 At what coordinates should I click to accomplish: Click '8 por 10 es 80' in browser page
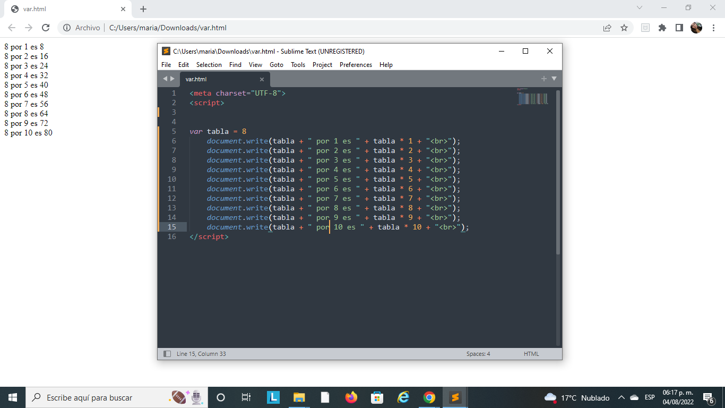[x=28, y=133]
